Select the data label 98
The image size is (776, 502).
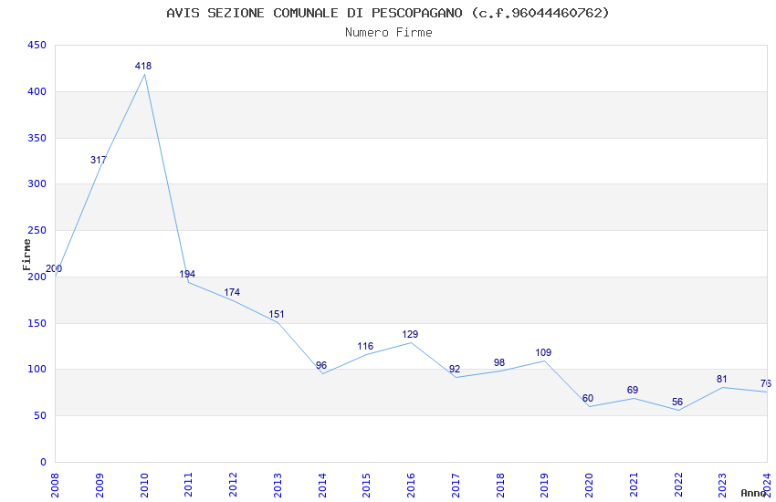tap(498, 362)
